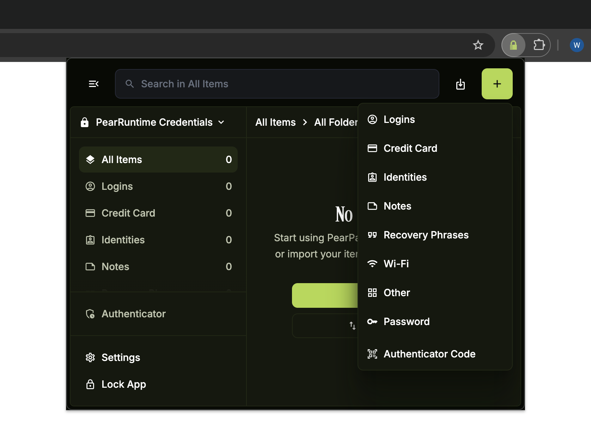Click the sidebar Identities badge icon
The height and width of the screenshot is (424, 591).
[90, 240]
